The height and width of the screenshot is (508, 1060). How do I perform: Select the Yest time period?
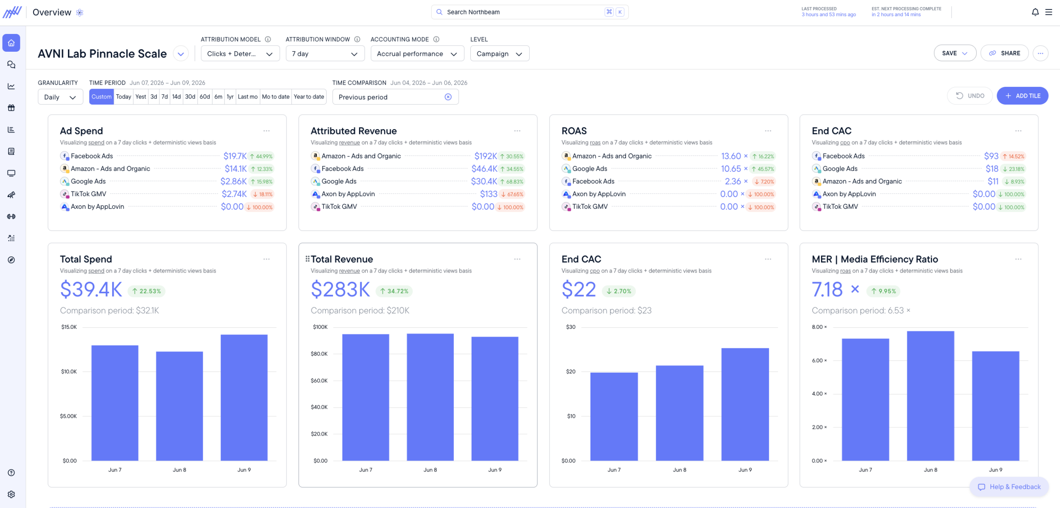(x=141, y=97)
